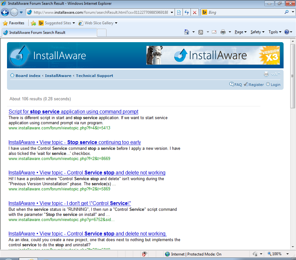This screenshot has width=296, height=260.
Task: Expand the Print dropdown arrow
Action: point(230,32)
